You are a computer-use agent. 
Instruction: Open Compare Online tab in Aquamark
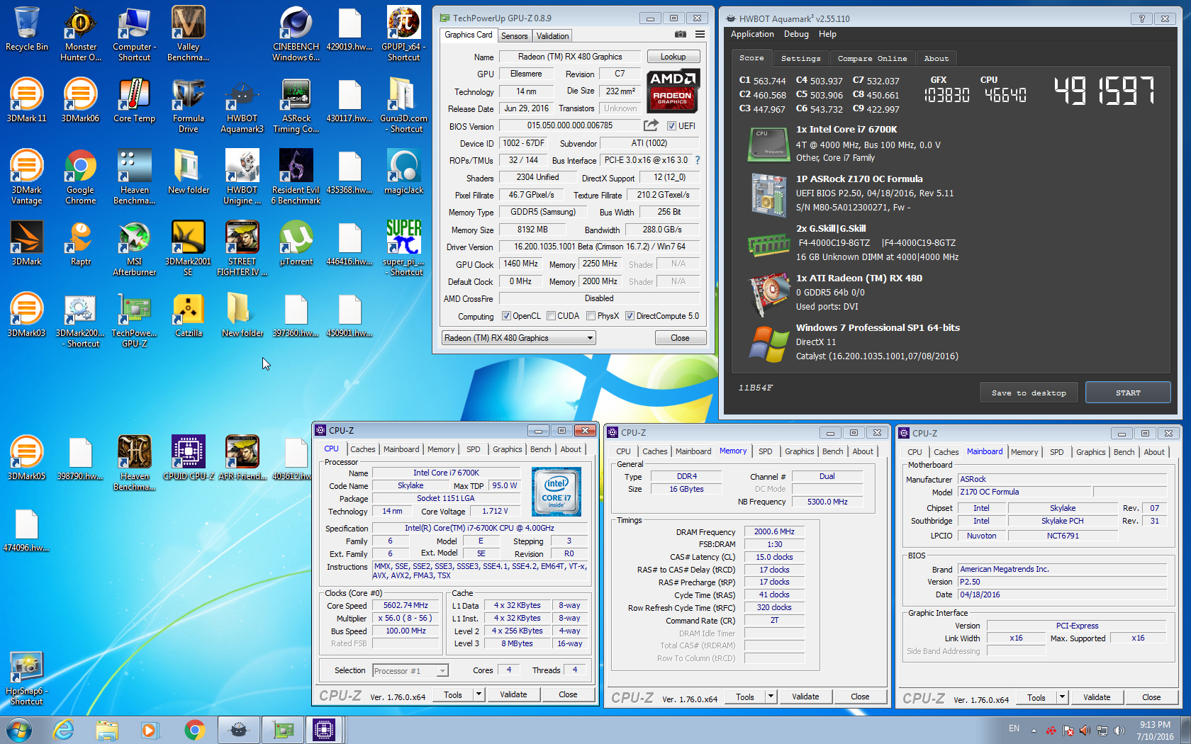point(872,58)
